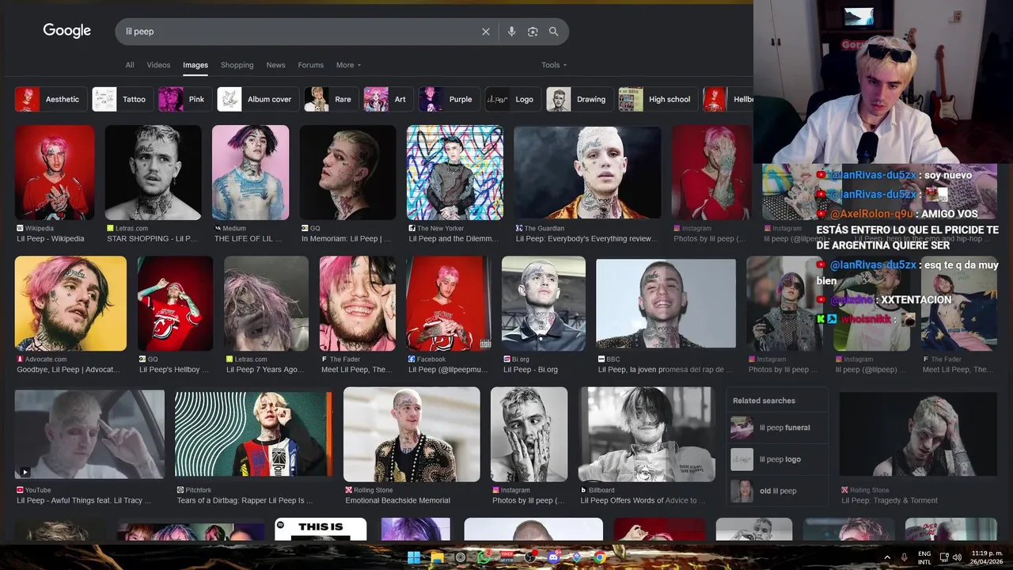The width and height of the screenshot is (1013, 570).
Task: Click 'Lil Peep - Bi.org' caption link
Action: pyautogui.click(x=530, y=370)
